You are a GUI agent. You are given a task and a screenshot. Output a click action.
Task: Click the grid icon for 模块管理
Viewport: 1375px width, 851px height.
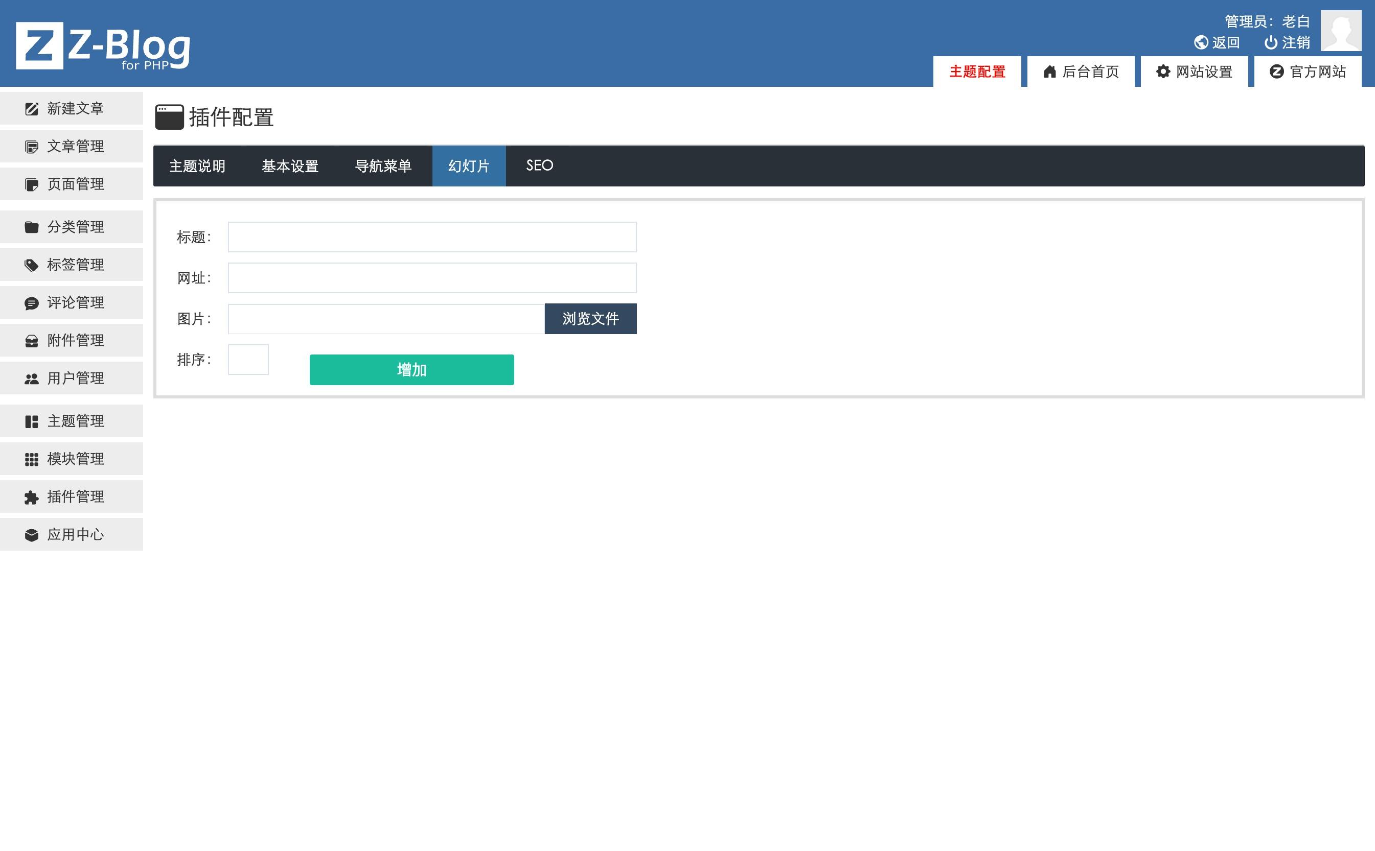[x=32, y=459]
